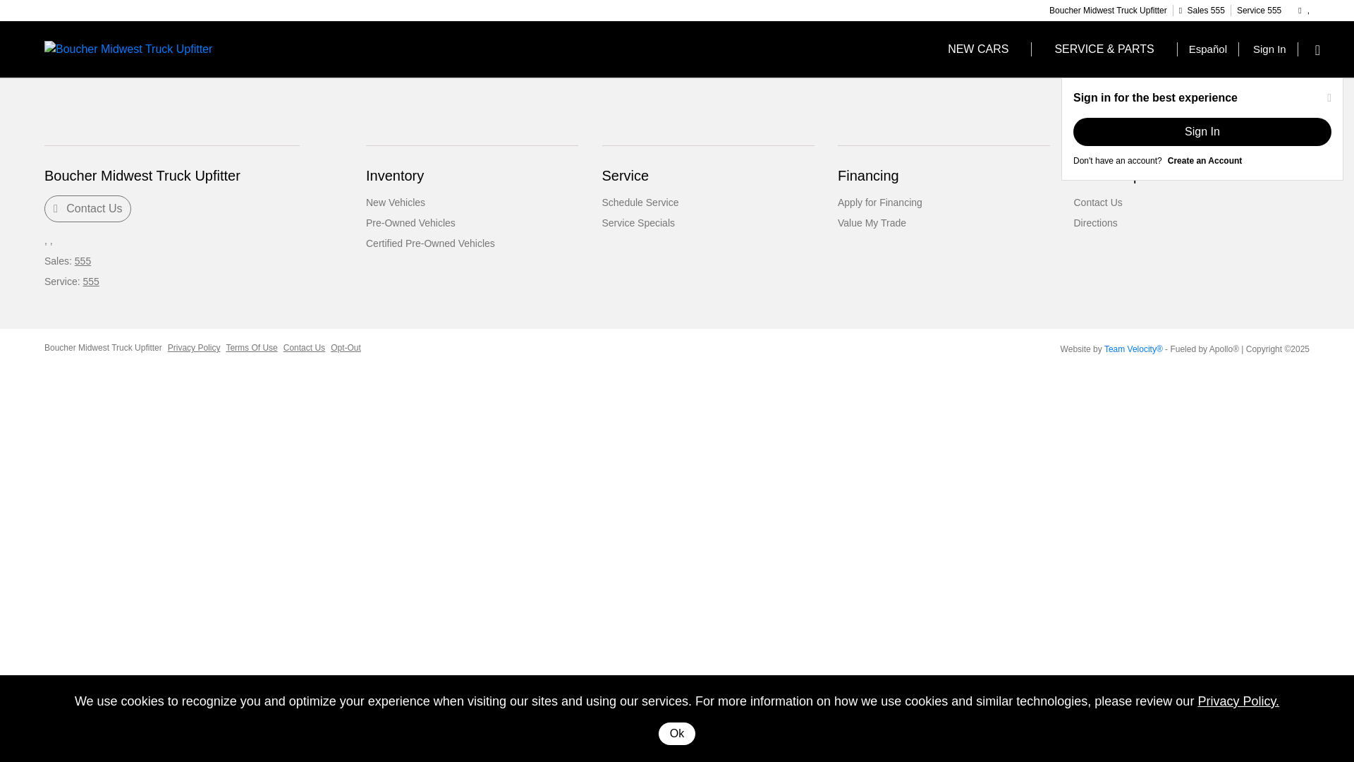Click Service Specials link
This screenshot has height=762, width=1354.
638,223
